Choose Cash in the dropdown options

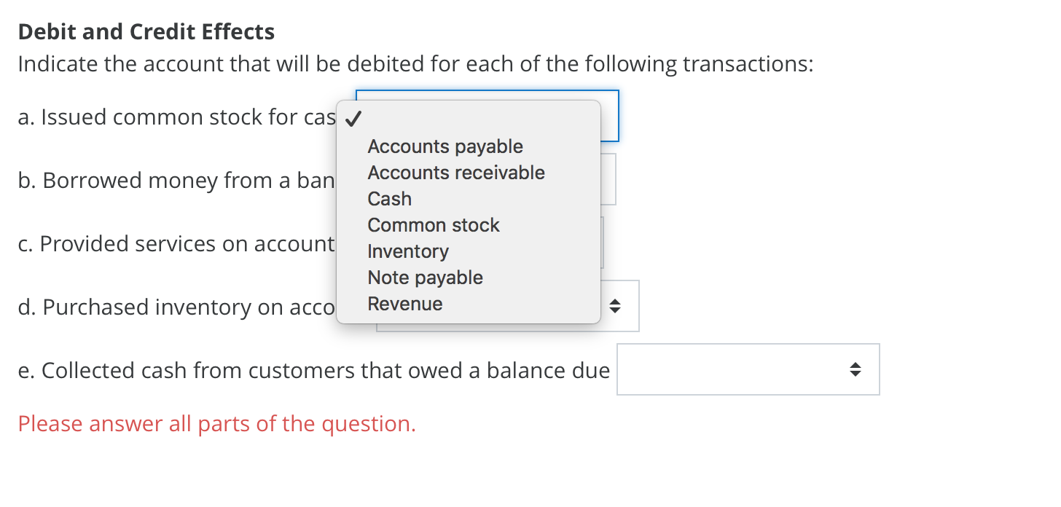click(389, 199)
